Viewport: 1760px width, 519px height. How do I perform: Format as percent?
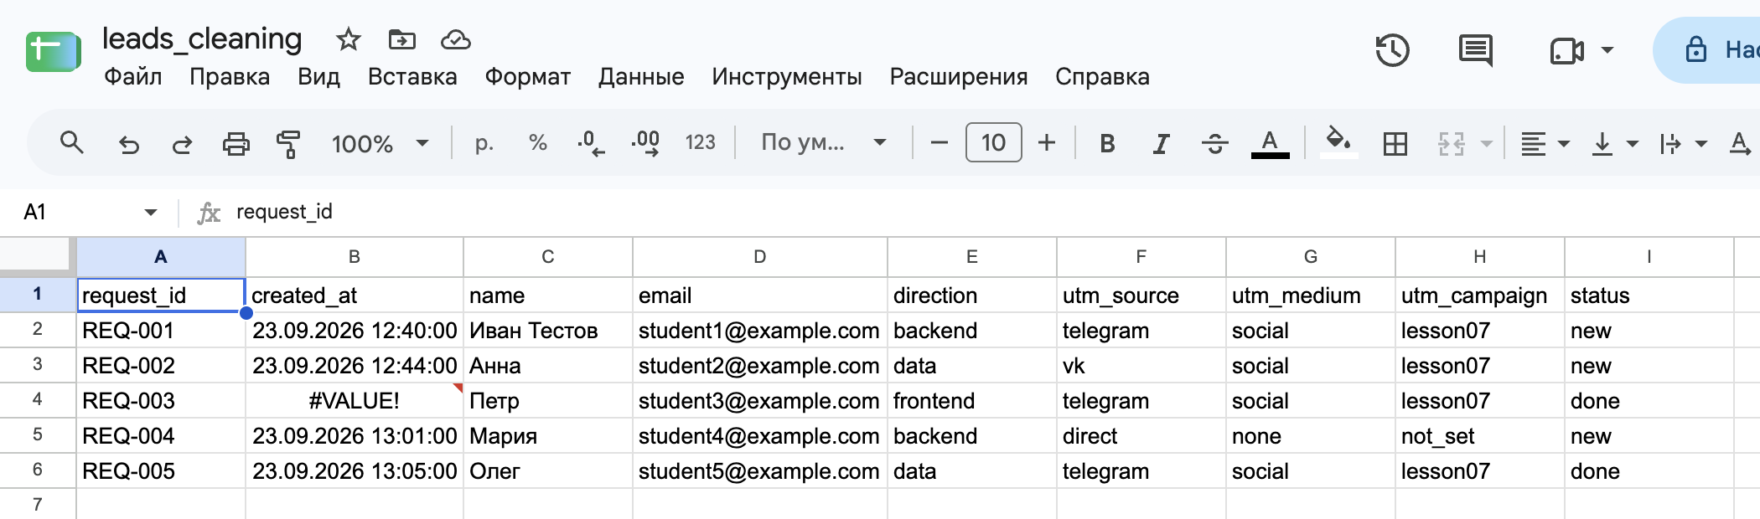click(x=538, y=143)
